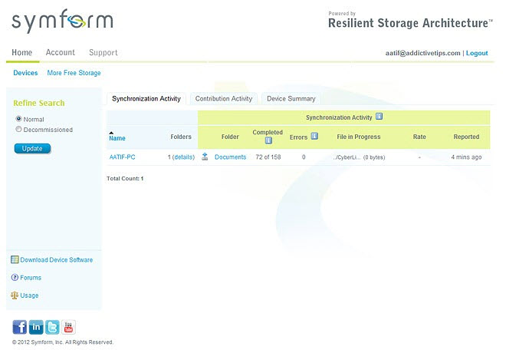Image resolution: width=506 pixels, height=350 pixels.
Task: Click info icon under Completed column
Action: (x=268, y=140)
